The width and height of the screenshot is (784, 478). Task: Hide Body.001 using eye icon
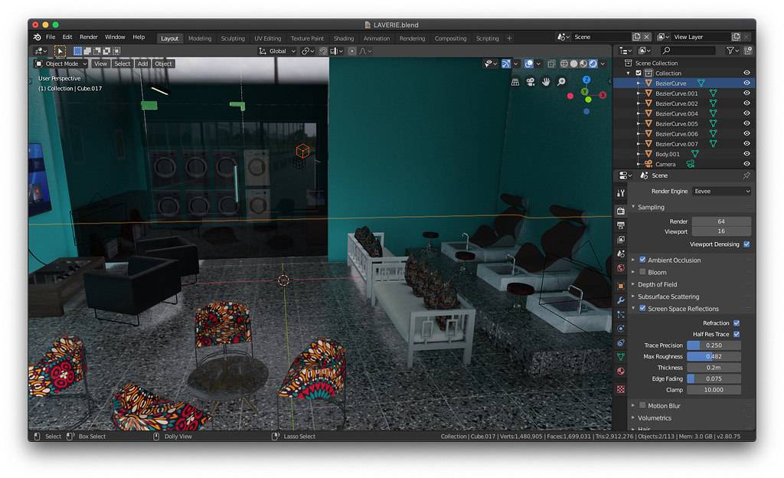(746, 153)
